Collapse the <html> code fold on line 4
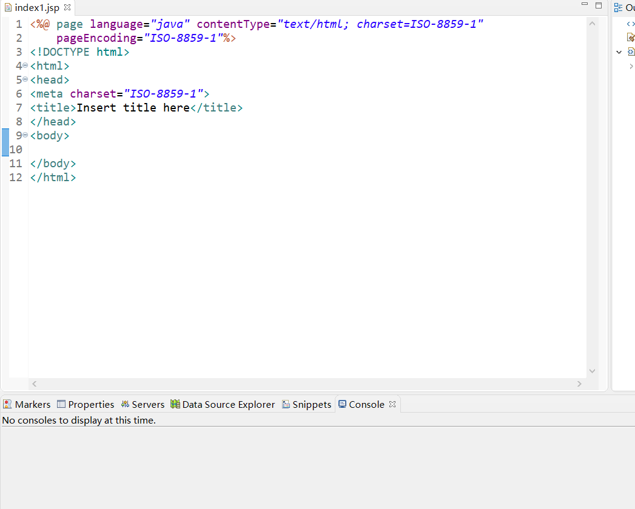 [25, 65]
